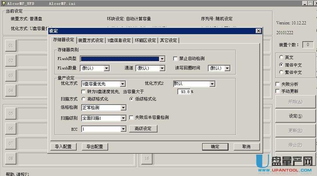The width and height of the screenshot is (317, 176).
Task: Switch to 装置方式设定 tab
Action: click(91, 40)
